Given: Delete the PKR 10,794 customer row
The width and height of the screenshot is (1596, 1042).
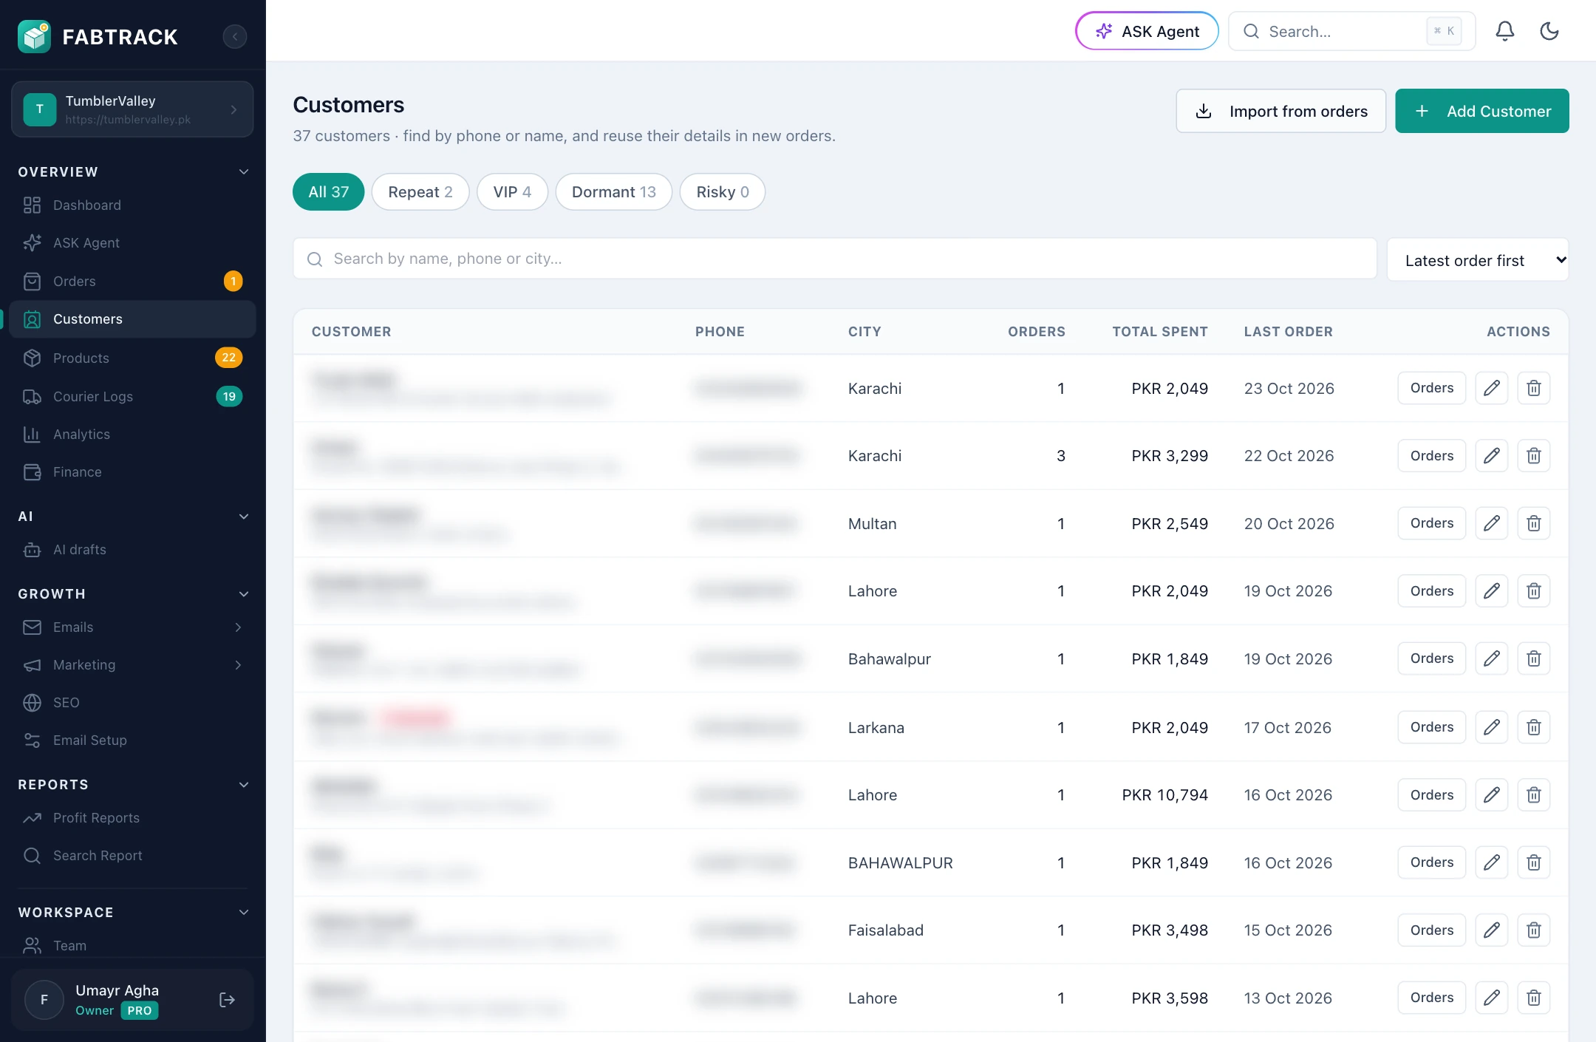Looking at the screenshot, I should tap(1534, 794).
